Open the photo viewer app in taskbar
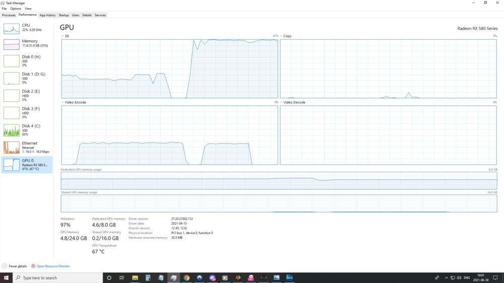The height and width of the screenshot is (283, 504). [x=276, y=277]
